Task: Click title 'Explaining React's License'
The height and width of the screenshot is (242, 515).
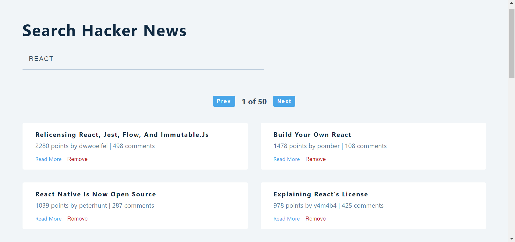Action: (x=321, y=194)
